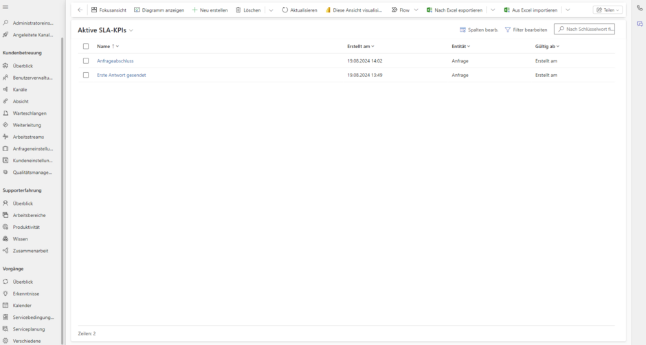Refresh list with Aktualisieren
The image size is (646, 345).
click(300, 10)
